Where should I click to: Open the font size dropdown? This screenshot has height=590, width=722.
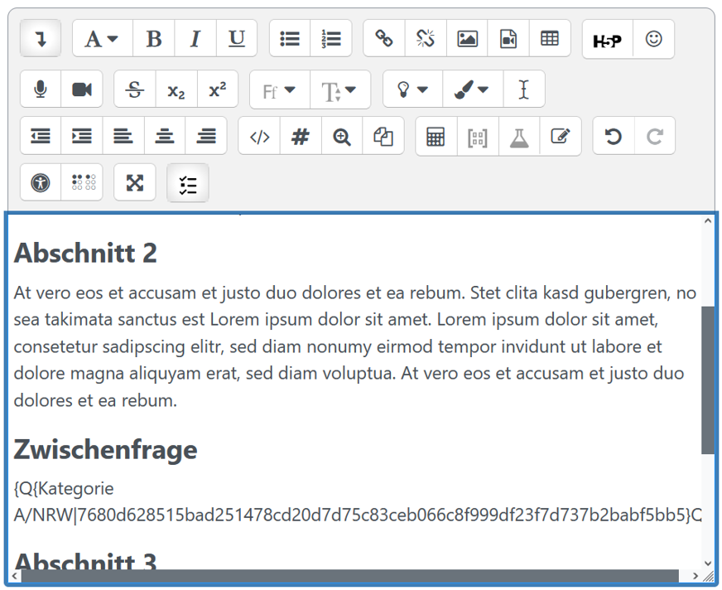tap(339, 90)
